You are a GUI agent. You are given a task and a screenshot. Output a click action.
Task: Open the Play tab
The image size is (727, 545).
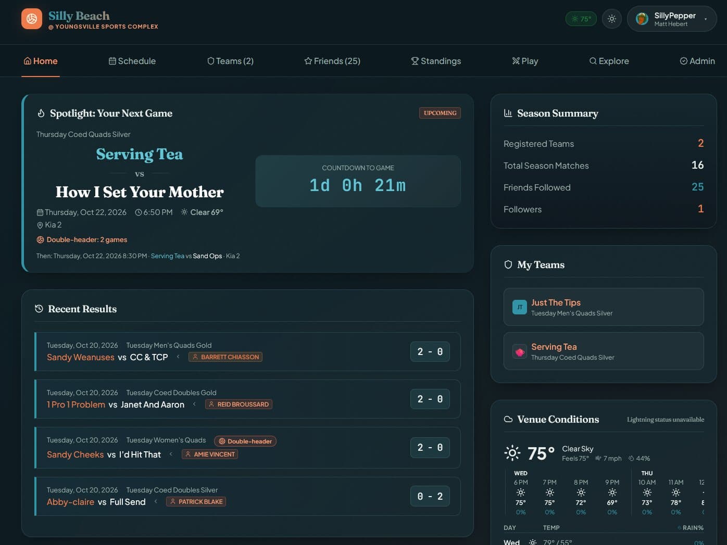[x=525, y=61]
